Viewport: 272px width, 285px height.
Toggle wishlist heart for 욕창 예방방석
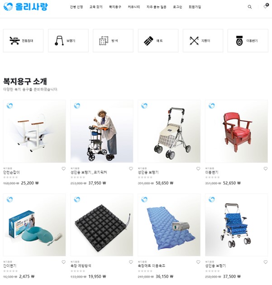(x=131, y=262)
